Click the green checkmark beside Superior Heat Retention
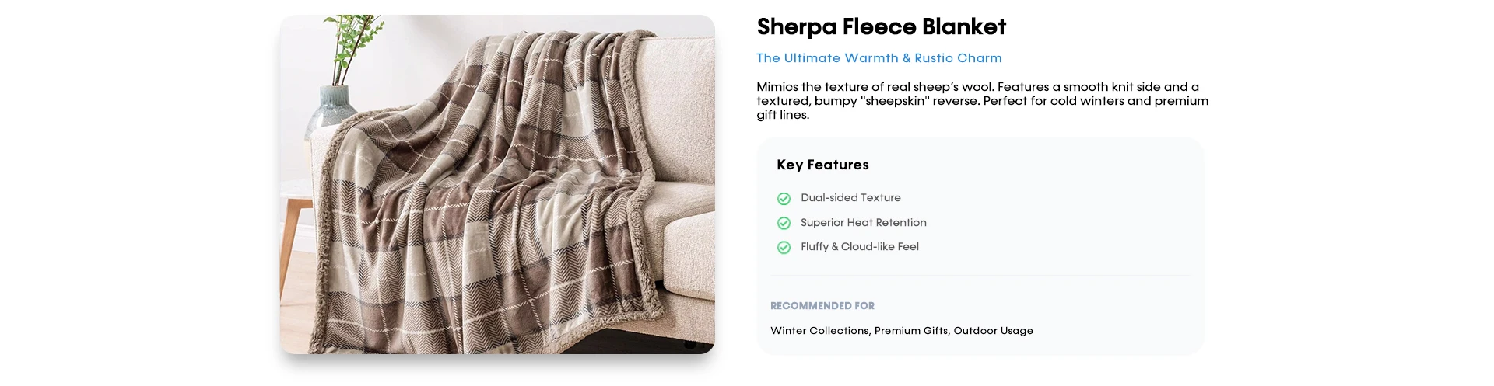 pos(784,223)
